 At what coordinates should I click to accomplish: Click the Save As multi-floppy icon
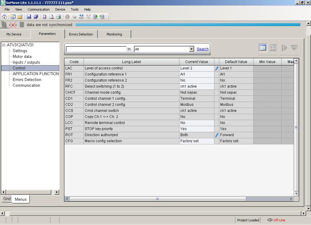point(36,17)
